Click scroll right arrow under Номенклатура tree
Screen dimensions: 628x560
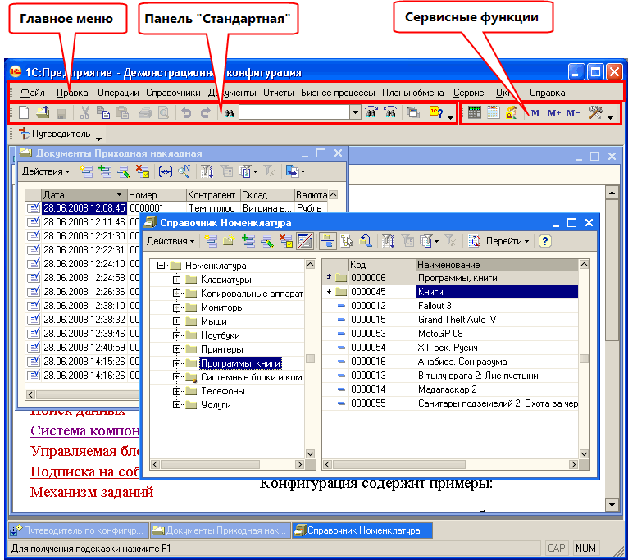(299, 465)
